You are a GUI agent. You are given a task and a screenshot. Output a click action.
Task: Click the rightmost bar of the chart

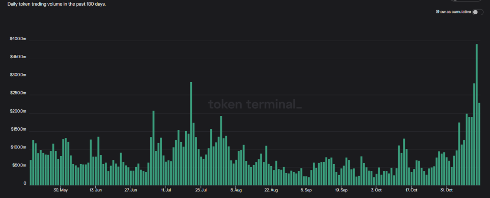[x=479, y=144]
